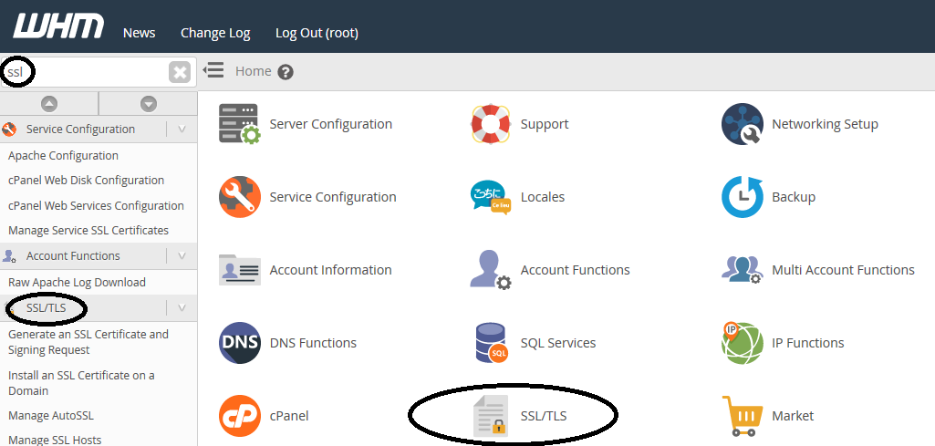
Task: Open the Change Log page
Action: tap(215, 33)
